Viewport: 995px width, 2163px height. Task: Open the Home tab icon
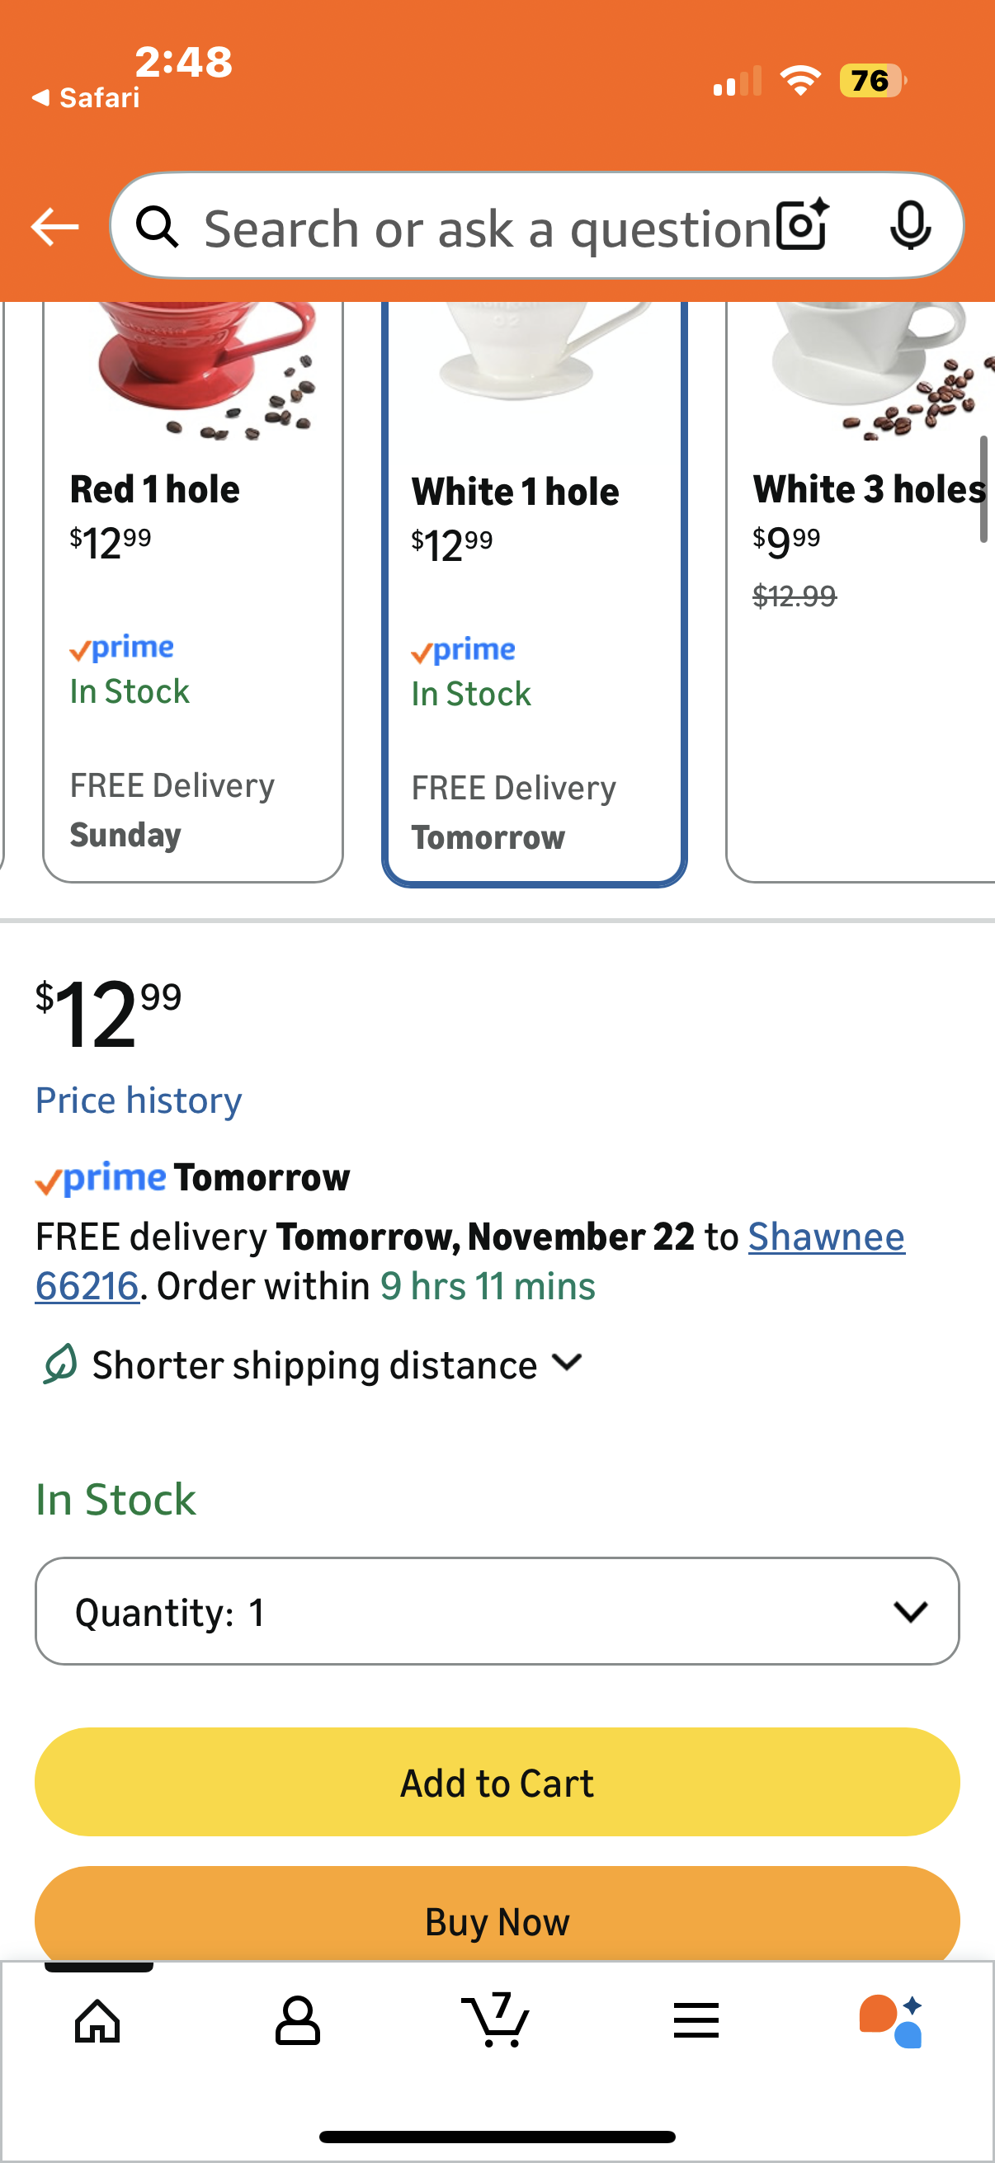pyautogui.click(x=97, y=2019)
